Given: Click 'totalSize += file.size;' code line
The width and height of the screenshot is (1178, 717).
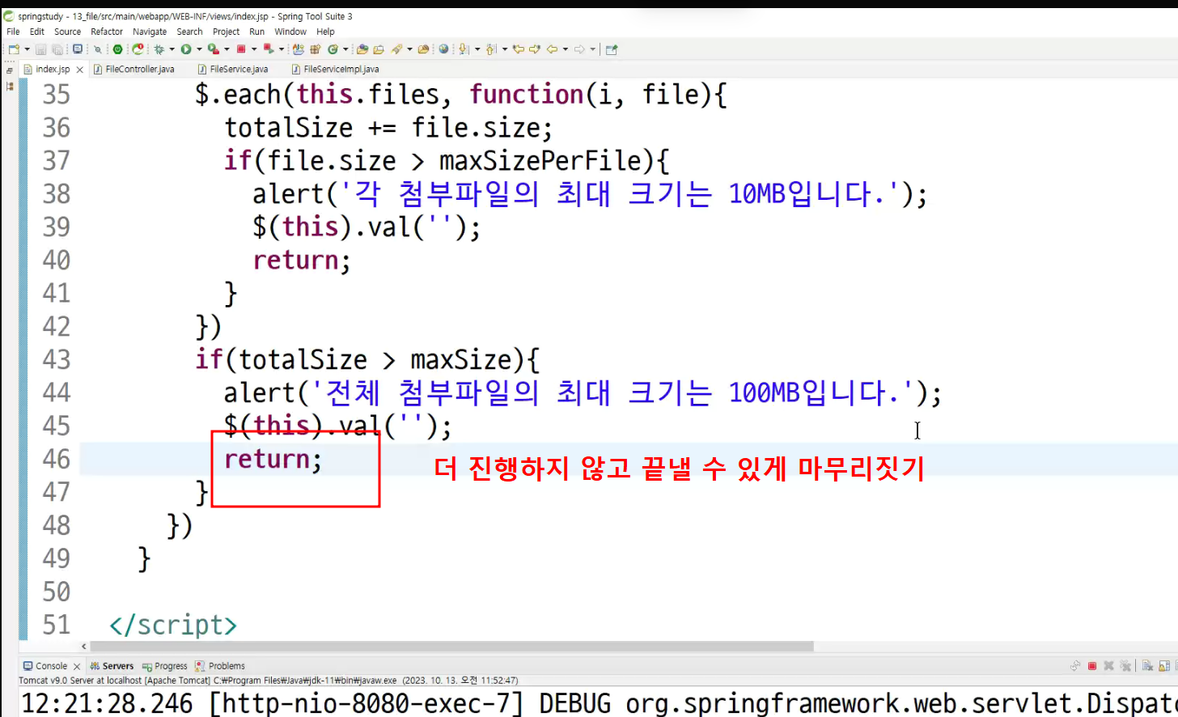Looking at the screenshot, I should pos(388,128).
